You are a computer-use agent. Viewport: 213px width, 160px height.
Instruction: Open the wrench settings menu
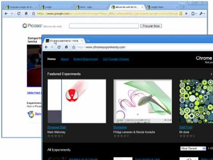[202, 13]
